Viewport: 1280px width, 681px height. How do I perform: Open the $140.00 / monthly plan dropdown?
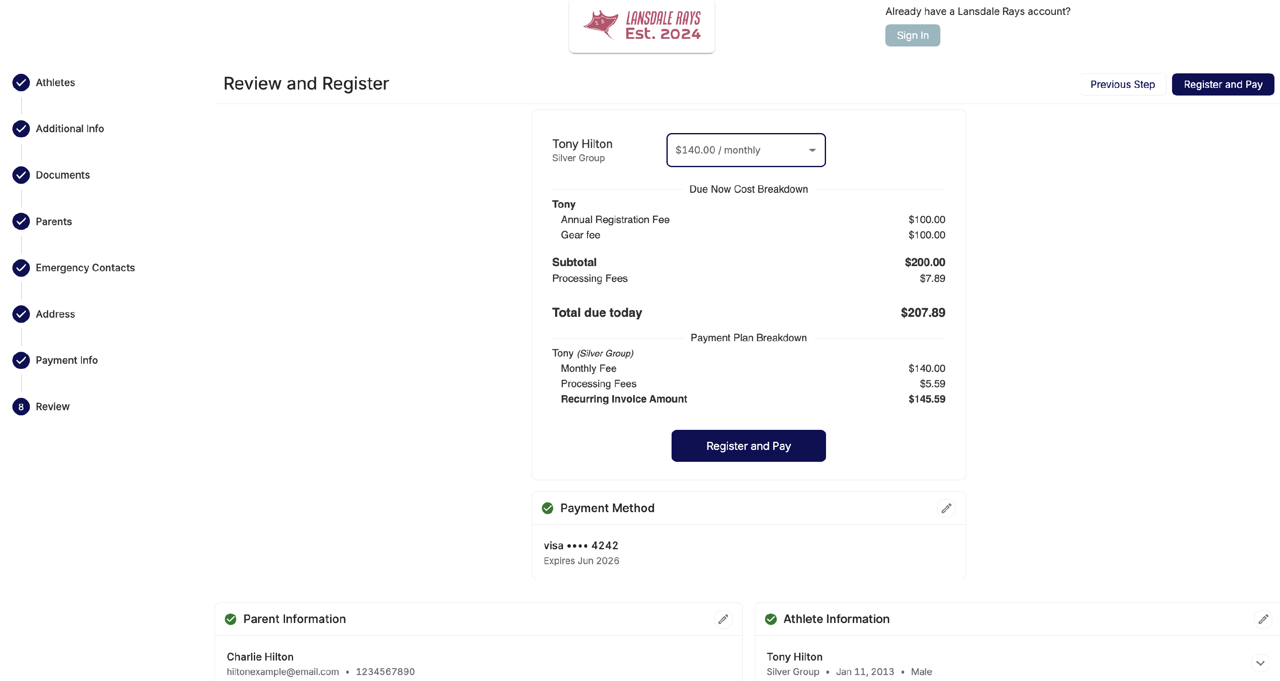point(745,150)
